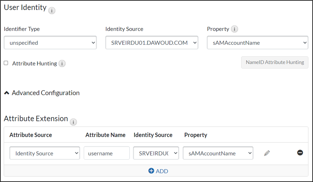
Task: Collapse section using Advanced Configuration chevron
Action: tap(6, 93)
